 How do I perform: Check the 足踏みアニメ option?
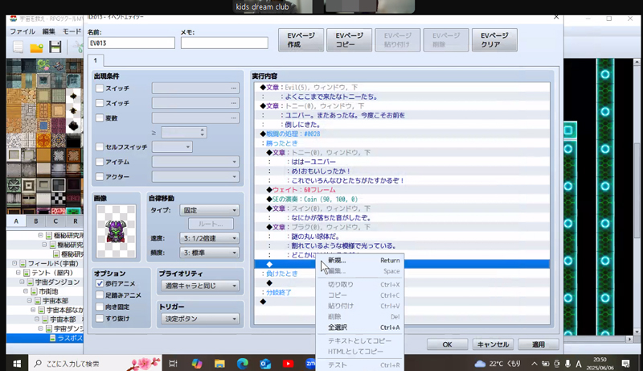click(100, 295)
